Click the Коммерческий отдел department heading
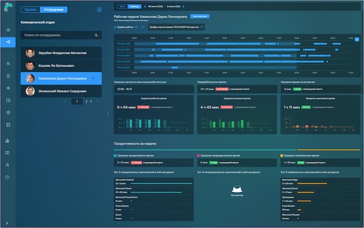This screenshot has height=228, width=364. click(x=38, y=22)
